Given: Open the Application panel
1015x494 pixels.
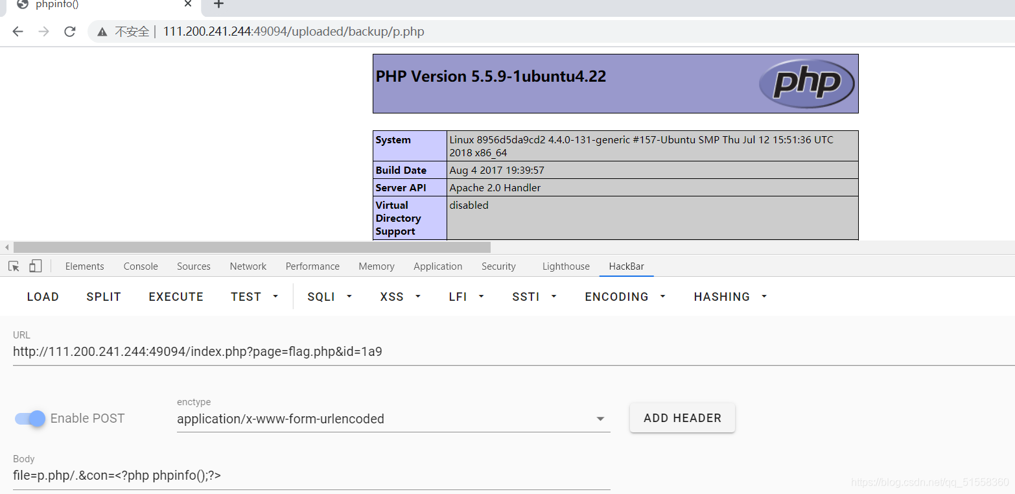Looking at the screenshot, I should [438, 266].
